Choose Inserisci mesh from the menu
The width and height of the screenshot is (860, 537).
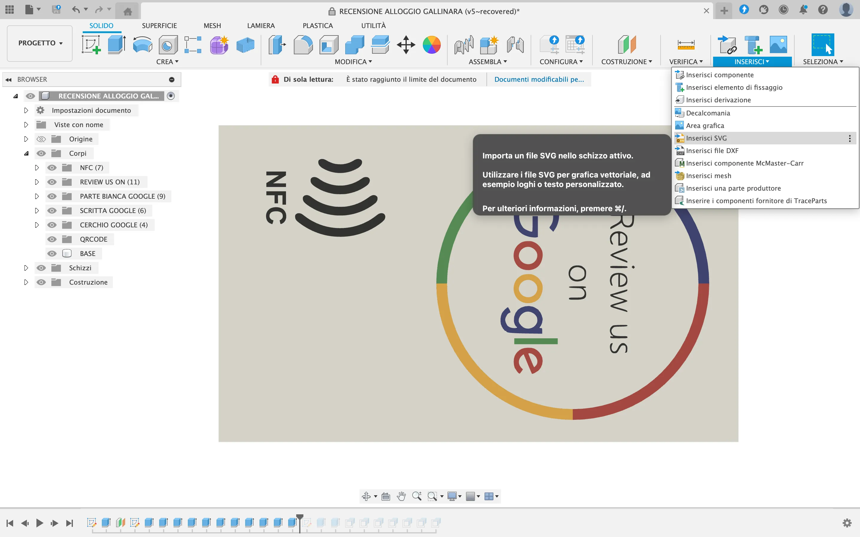765,176
